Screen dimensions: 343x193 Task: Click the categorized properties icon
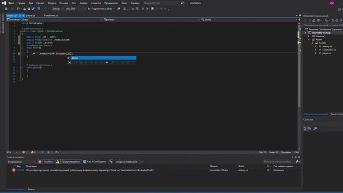[305, 129]
